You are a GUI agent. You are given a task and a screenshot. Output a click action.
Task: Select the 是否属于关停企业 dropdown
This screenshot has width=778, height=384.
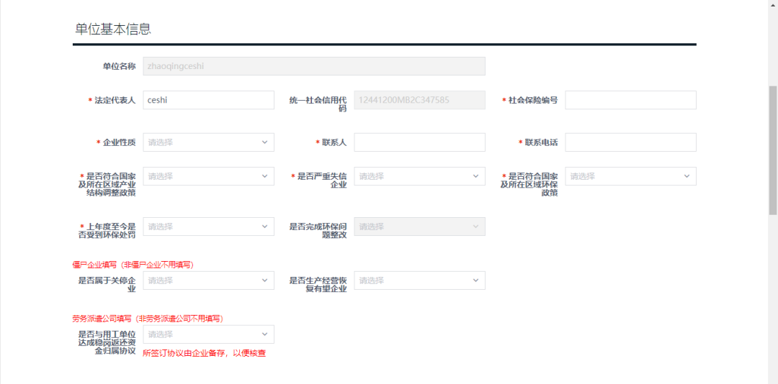click(208, 280)
